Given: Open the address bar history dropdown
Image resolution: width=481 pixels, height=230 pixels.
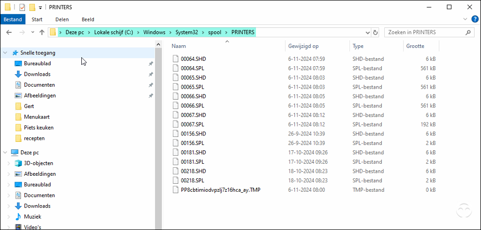Looking at the screenshot, I should point(368,32).
